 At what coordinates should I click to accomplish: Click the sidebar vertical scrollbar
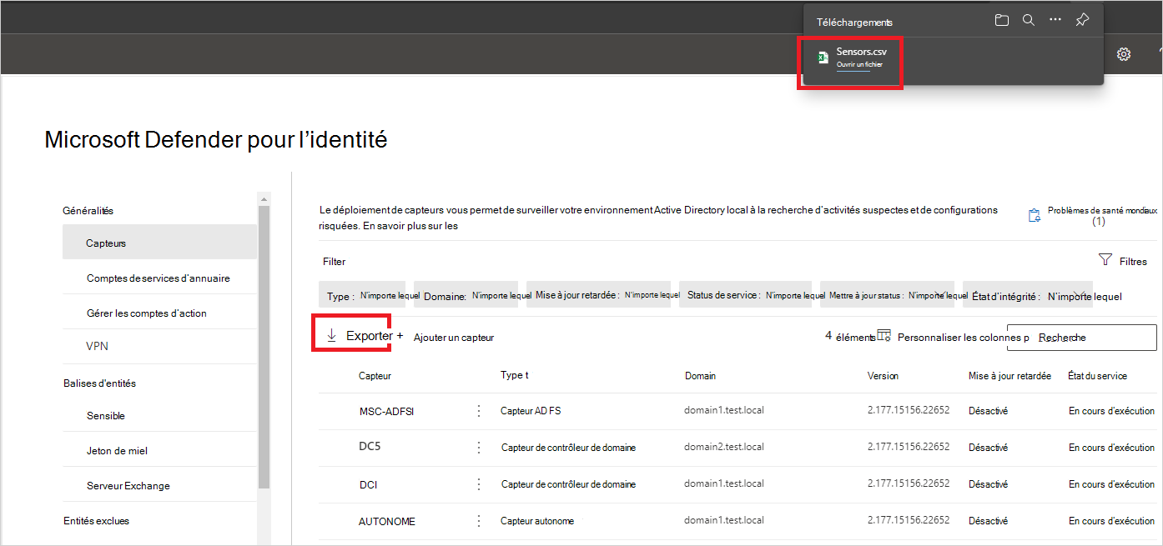tap(264, 346)
